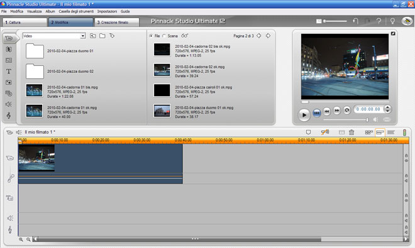Browse for folder icon in album

(102, 36)
